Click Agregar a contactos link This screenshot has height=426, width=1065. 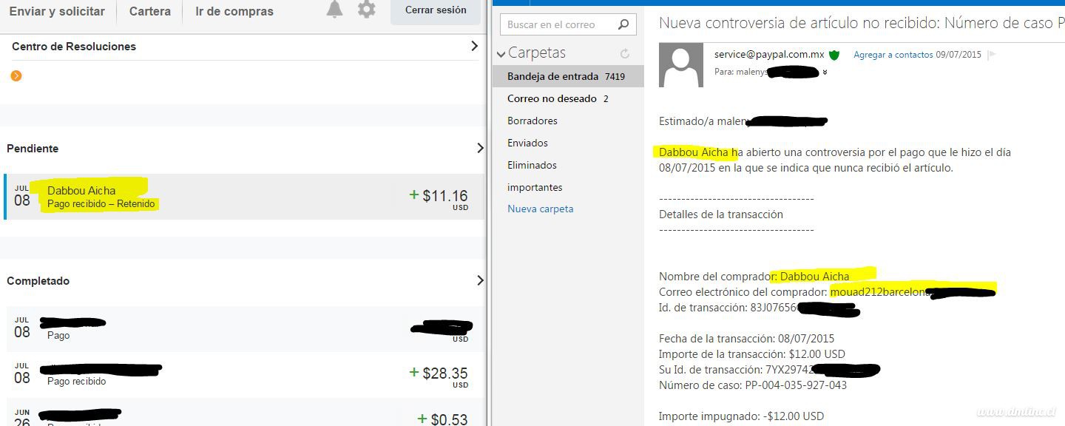893,55
